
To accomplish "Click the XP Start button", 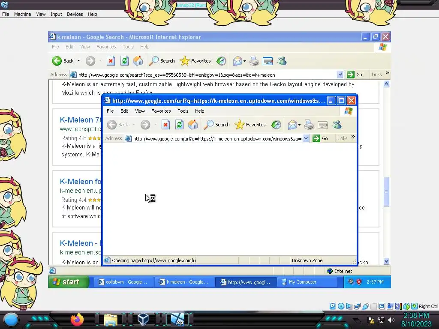I will [x=68, y=282].
